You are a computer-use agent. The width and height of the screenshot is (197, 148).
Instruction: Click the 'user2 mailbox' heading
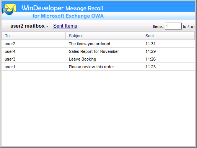point(28,26)
